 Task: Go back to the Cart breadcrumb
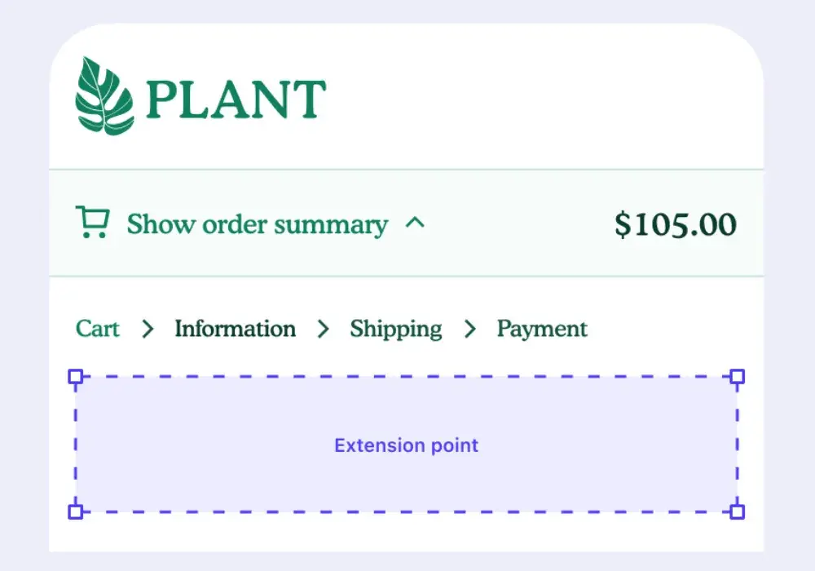click(97, 329)
